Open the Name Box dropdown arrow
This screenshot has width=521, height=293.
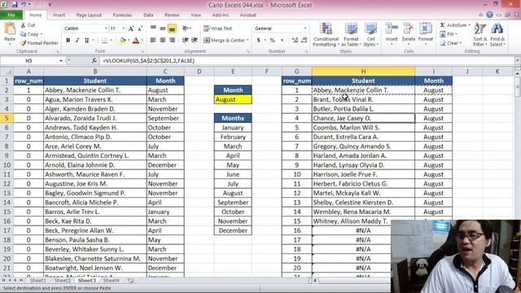click(61, 61)
